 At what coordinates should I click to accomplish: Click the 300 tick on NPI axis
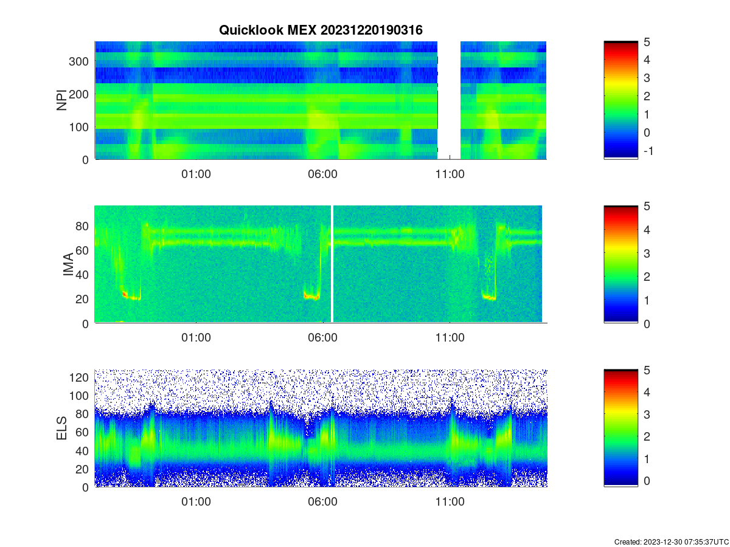click(x=80, y=61)
